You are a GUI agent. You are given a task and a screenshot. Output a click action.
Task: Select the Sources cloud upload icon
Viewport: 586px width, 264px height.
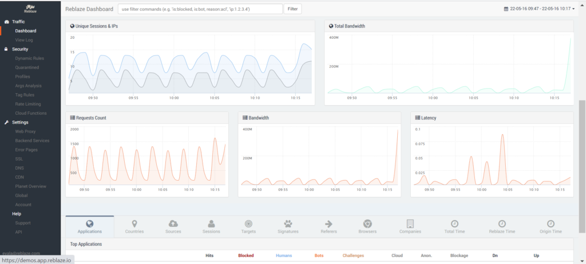pos(173,223)
